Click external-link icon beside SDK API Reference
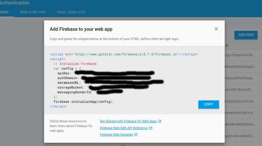This screenshot has height=146, width=262. tap(151, 128)
